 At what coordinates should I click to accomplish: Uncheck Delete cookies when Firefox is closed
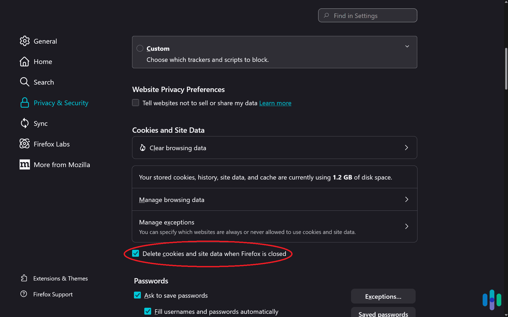[x=136, y=253]
